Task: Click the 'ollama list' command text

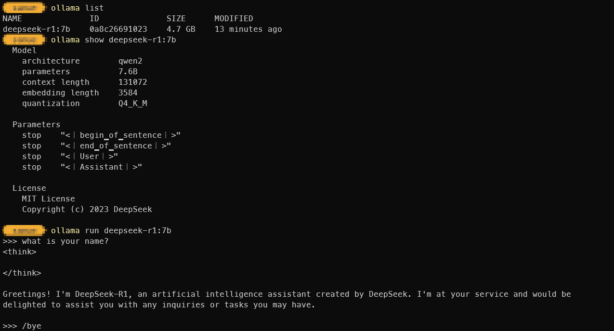Action: [x=77, y=8]
